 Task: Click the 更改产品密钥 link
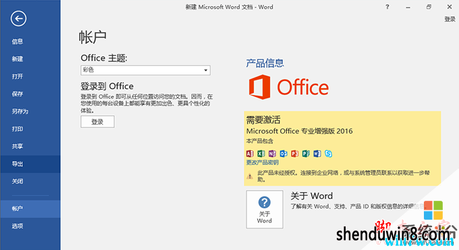pos(263,162)
